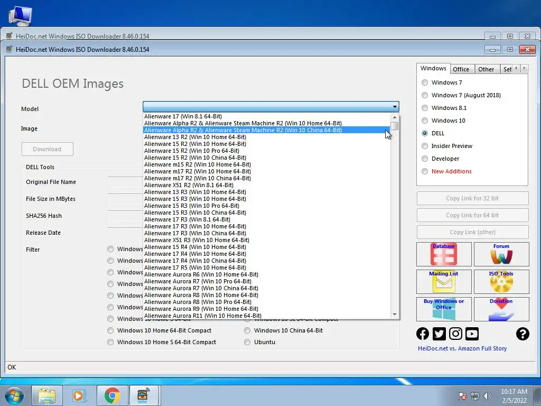The height and width of the screenshot is (406, 541).
Task: Click Copy Link for 64 bit
Action: pyautogui.click(x=472, y=216)
